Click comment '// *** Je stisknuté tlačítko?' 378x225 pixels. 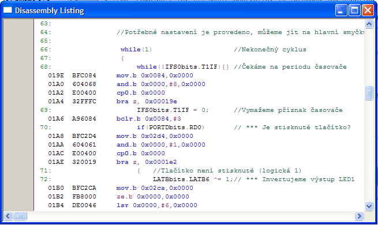point(292,127)
